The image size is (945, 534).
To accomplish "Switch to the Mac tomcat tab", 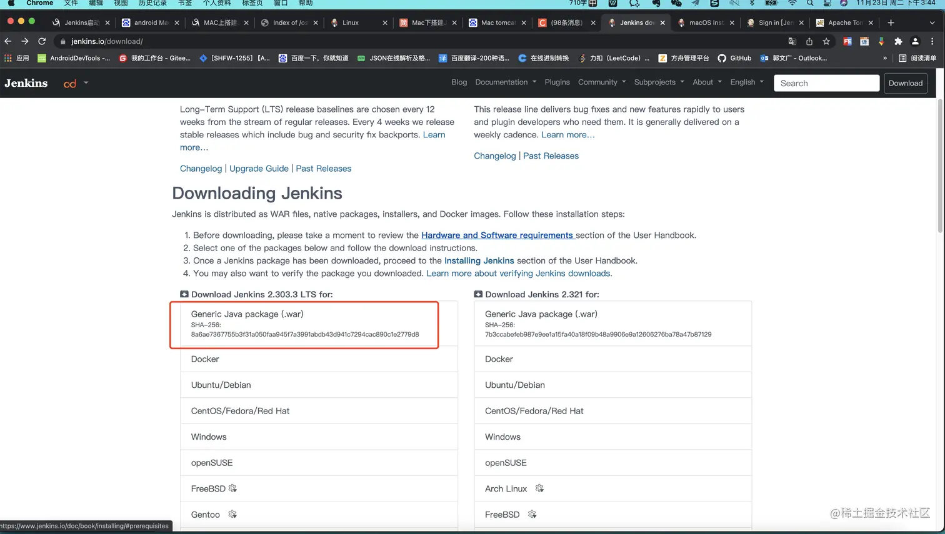I will click(497, 22).
